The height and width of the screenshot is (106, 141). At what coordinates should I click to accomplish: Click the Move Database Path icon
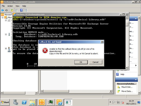(118, 91)
